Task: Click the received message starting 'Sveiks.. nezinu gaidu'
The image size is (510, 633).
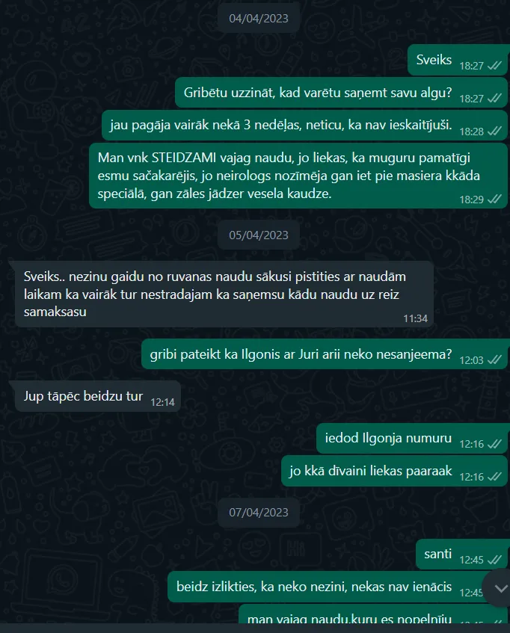Action: coord(224,294)
